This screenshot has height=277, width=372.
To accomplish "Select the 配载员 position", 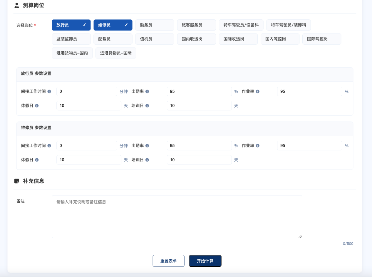I will click(113, 39).
